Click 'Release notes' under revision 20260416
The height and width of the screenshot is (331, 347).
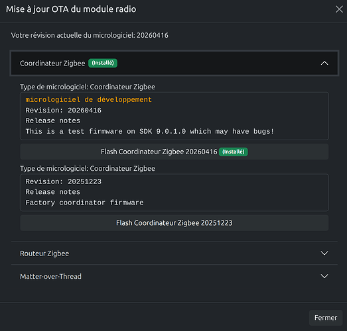tap(53, 120)
